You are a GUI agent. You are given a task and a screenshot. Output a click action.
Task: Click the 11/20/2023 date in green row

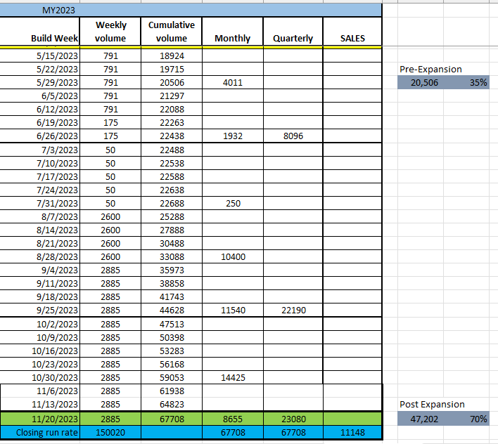tap(56, 419)
